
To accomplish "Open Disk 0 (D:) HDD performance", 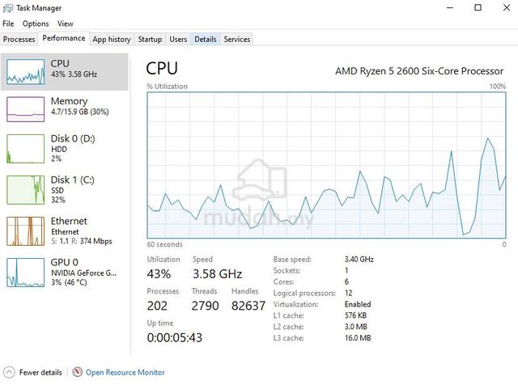I will point(65,148).
